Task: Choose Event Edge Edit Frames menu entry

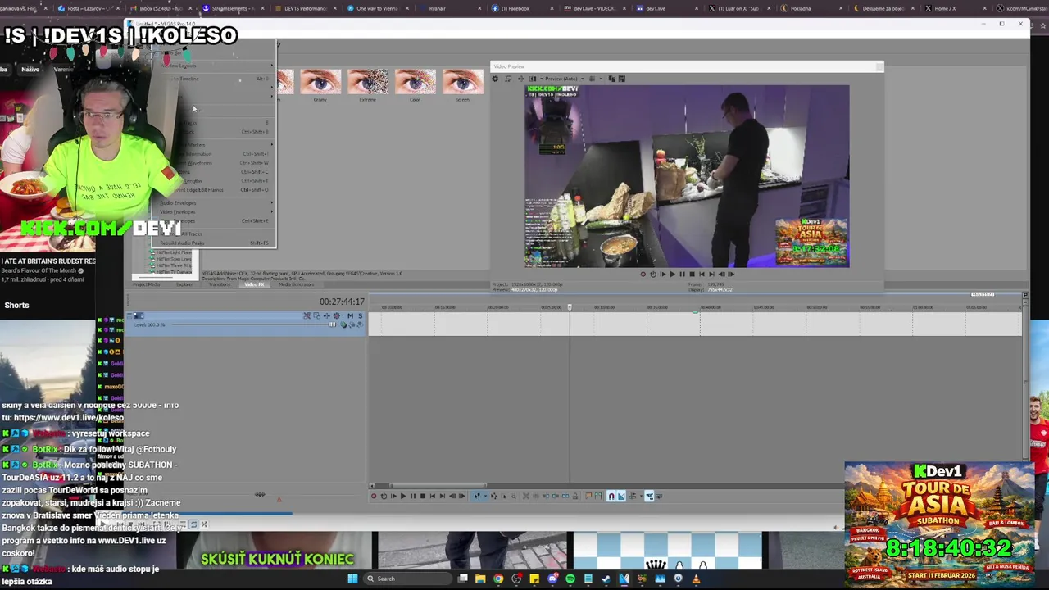Action: click(216, 190)
